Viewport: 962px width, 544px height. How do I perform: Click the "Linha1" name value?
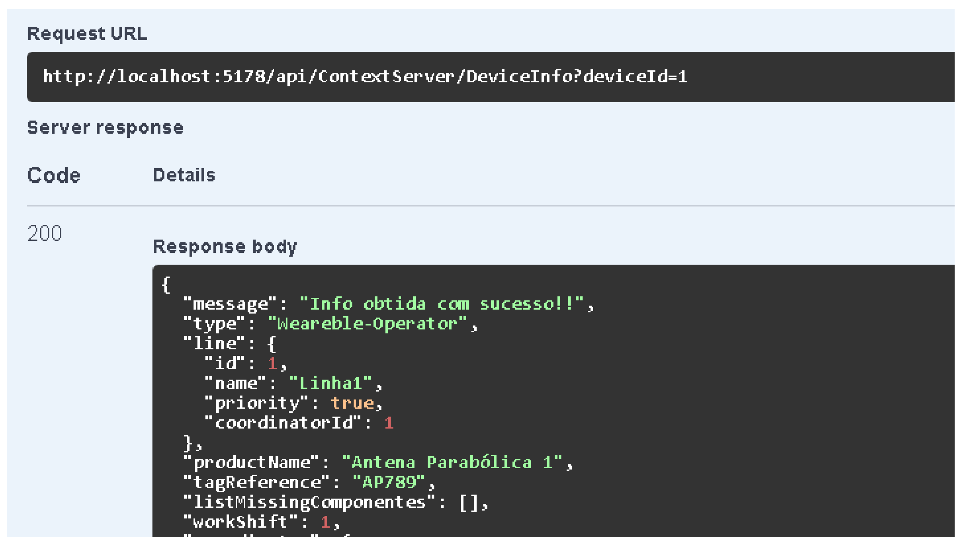tap(330, 383)
